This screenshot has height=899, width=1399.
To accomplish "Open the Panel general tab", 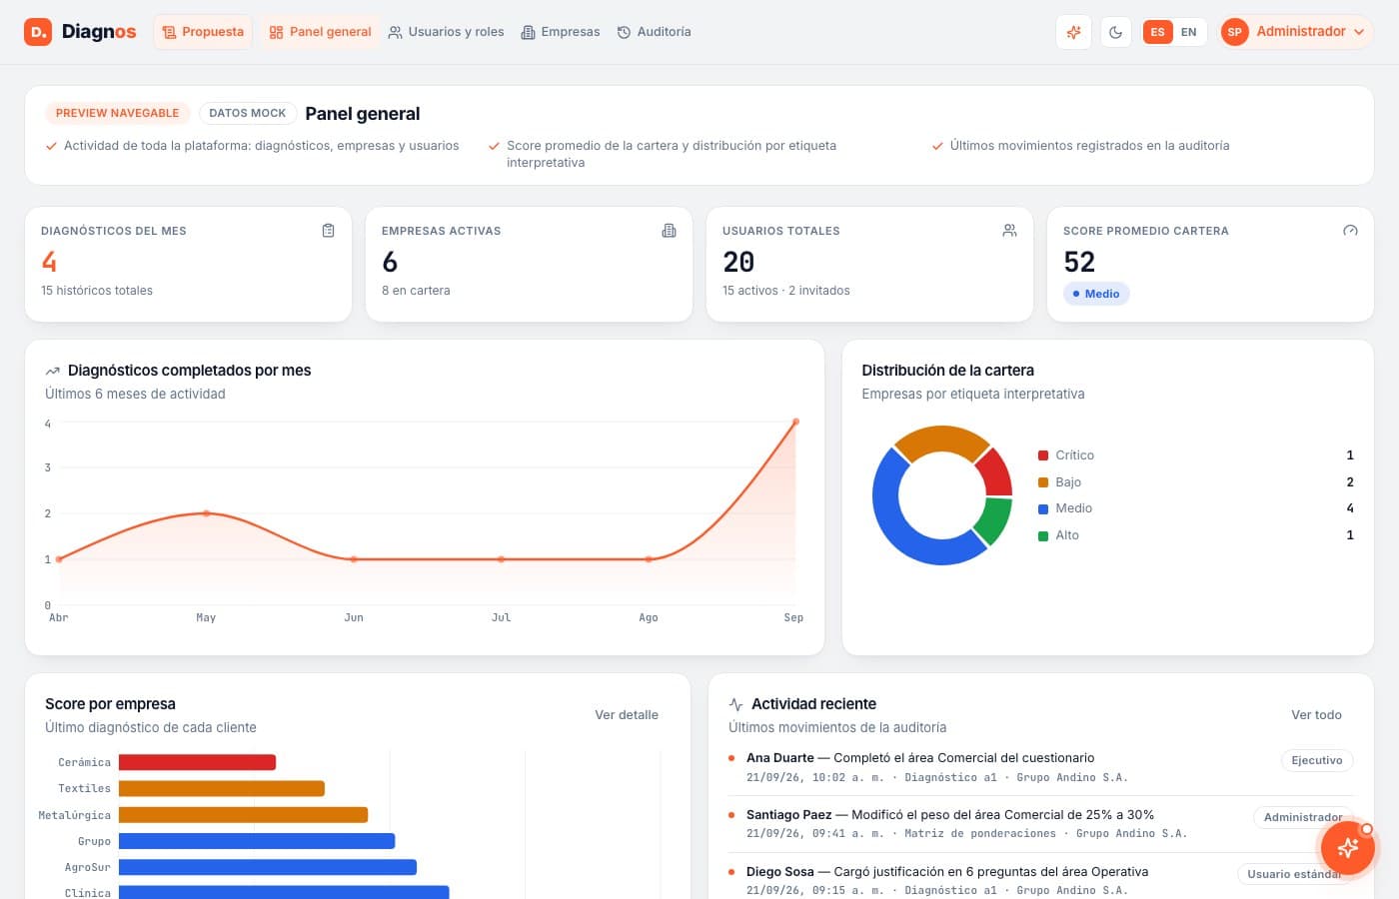I will 320,32.
